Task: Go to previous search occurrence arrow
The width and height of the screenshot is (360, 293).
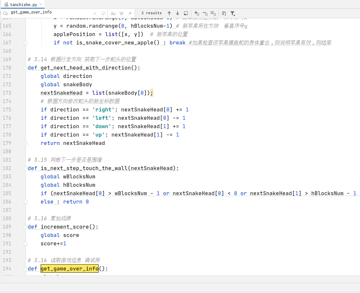Action: (x=169, y=13)
